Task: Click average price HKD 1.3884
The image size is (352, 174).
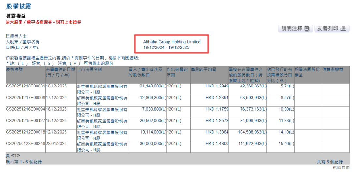Action: tap(217, 132)
